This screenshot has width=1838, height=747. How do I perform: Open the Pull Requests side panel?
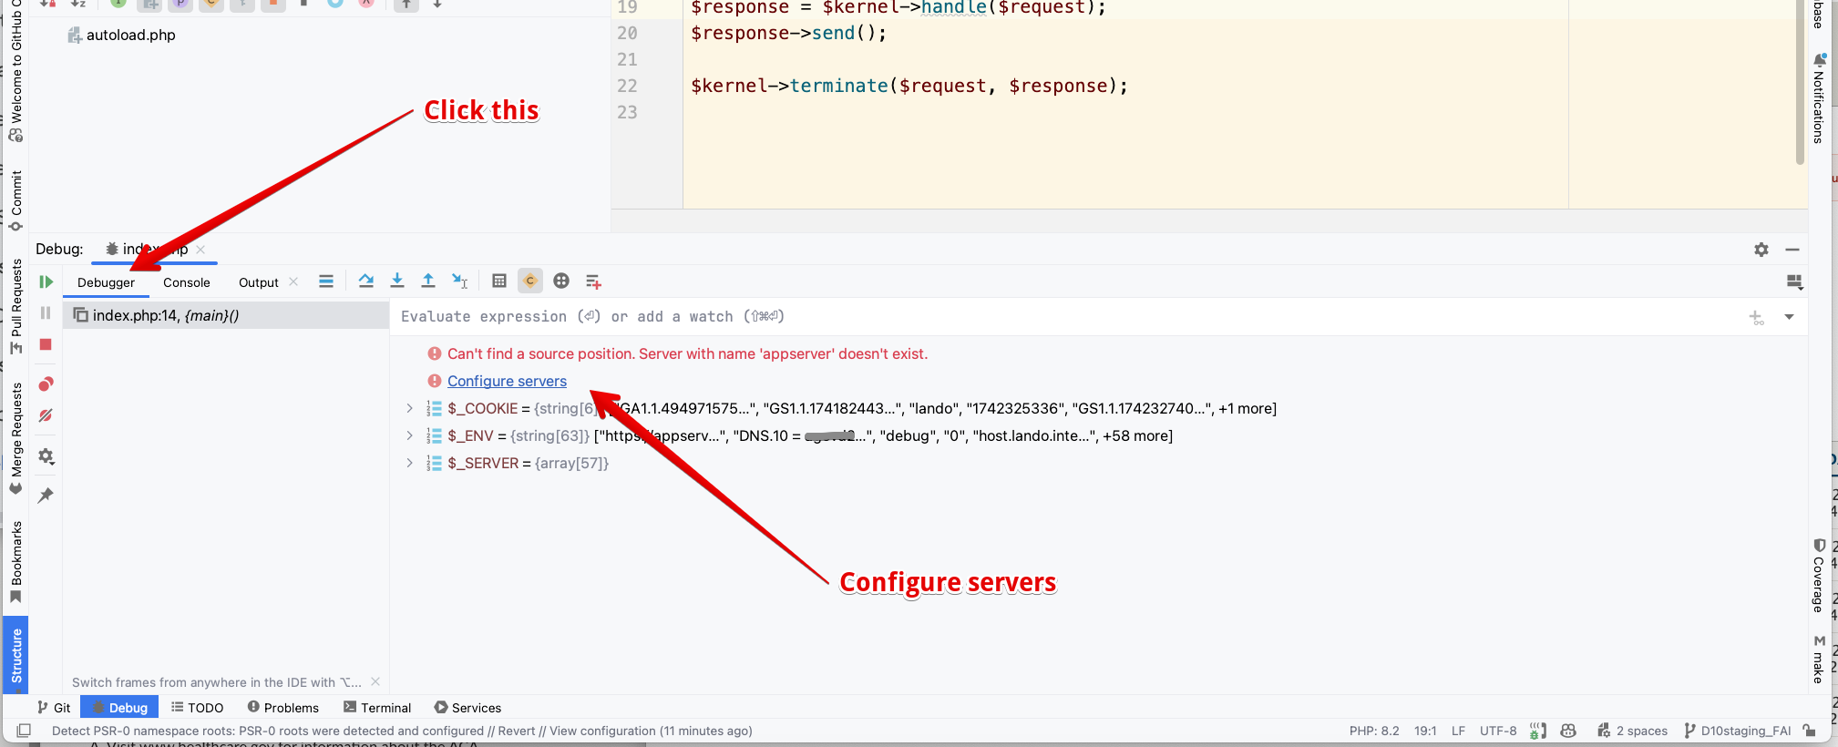coord(15,307)
